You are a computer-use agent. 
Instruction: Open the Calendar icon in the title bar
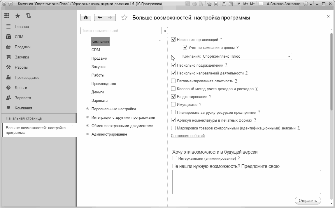point(231,4)
